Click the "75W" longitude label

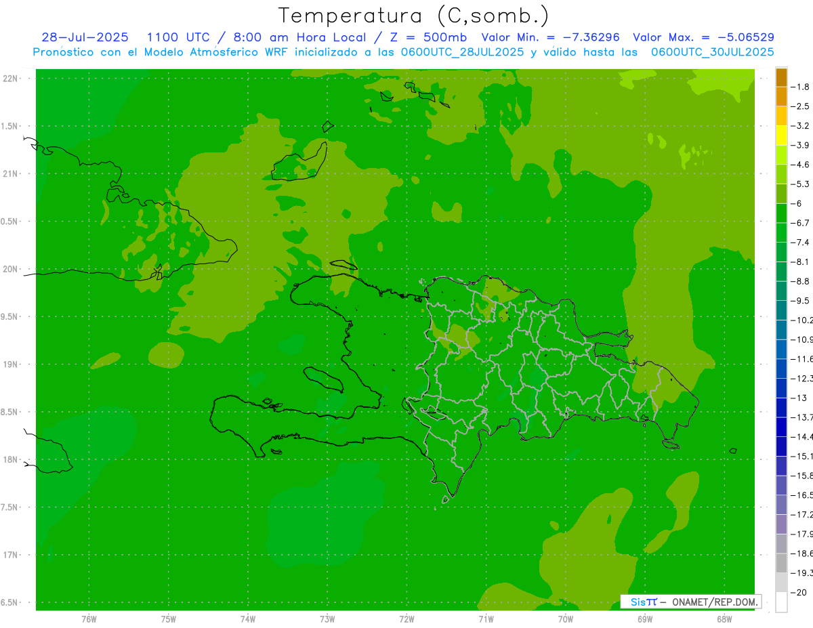click(x=168, y=620)
